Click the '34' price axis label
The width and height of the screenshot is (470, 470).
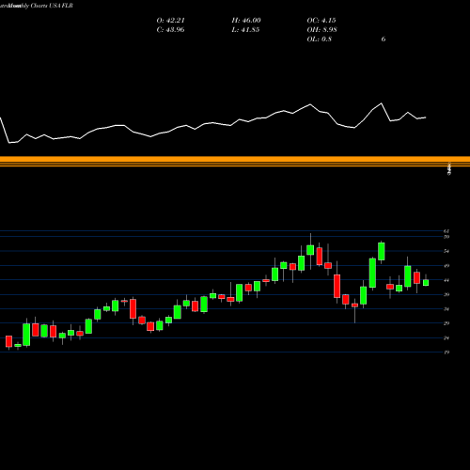446,309
